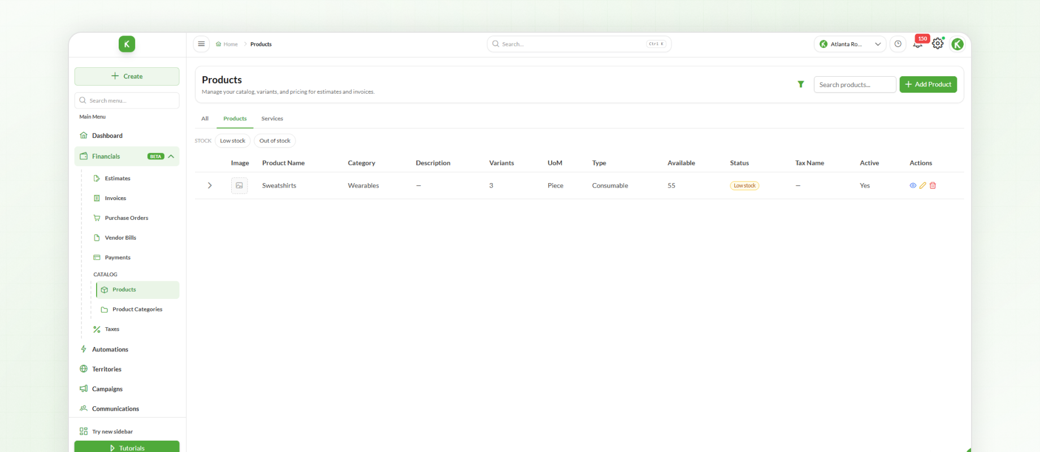Go to Home breadcrumb link
The width and height of the screenshot is (1040, 452).
[227, 44]
